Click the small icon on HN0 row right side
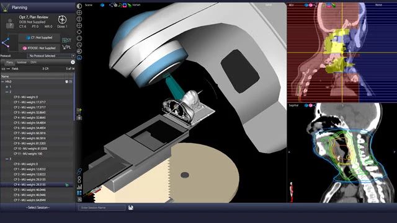 (x=67, y=82)
